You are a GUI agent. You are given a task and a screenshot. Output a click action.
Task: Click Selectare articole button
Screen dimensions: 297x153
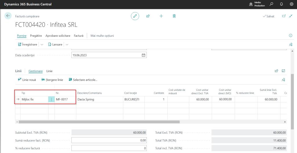pos(83,80)
